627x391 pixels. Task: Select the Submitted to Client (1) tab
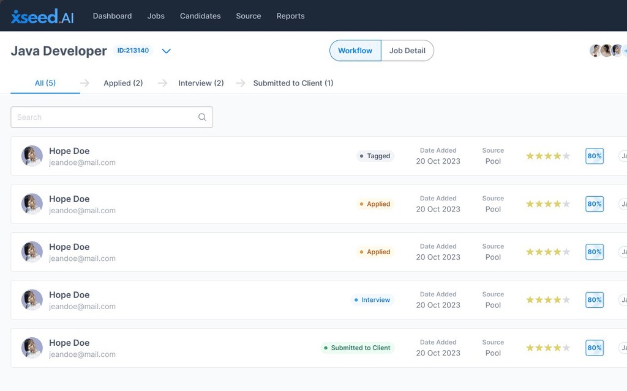point(293,83)
